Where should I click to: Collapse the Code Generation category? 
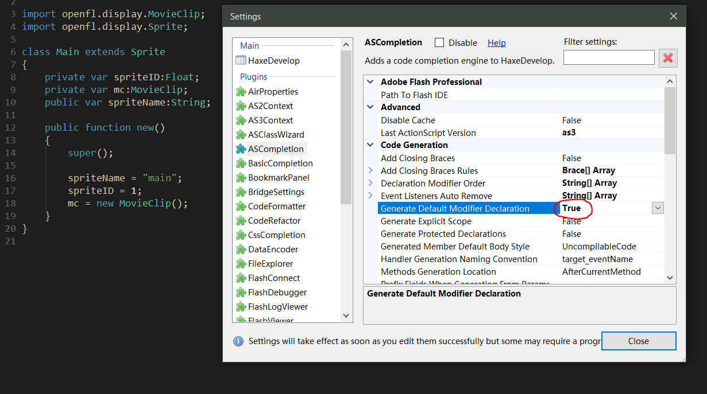[370, 145]
